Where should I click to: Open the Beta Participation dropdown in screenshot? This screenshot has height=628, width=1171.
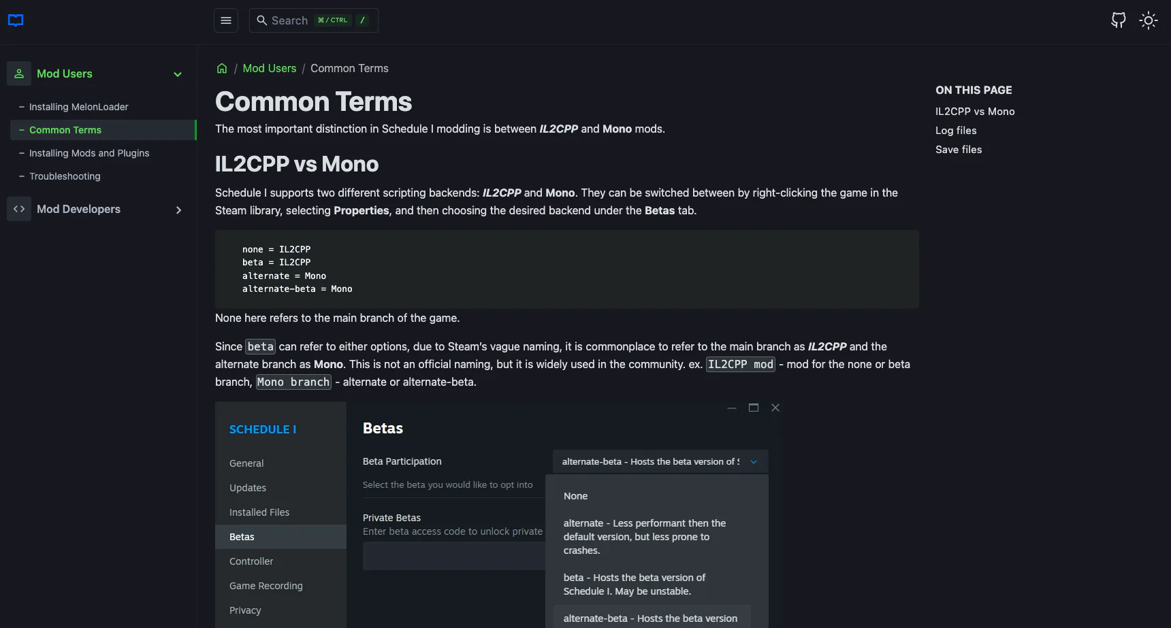pyautogui.click(x=660, y=461)
